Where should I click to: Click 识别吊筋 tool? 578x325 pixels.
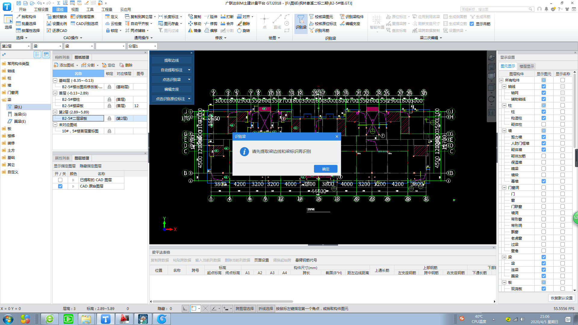[319, 30]
